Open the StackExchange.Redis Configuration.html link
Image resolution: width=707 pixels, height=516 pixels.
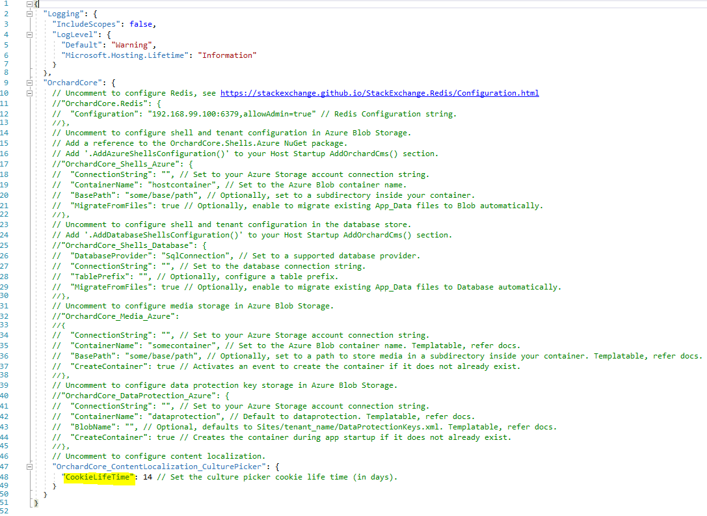(x=379, y=93)
